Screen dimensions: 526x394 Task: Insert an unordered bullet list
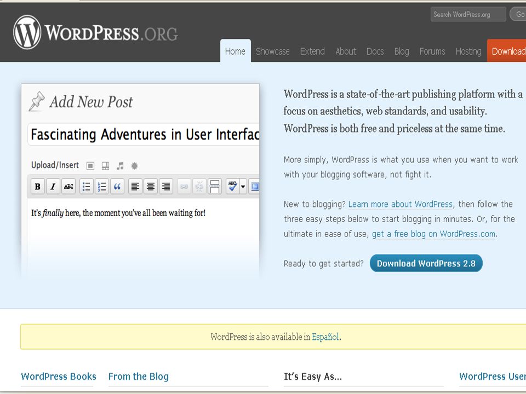(x=86, y=186)
